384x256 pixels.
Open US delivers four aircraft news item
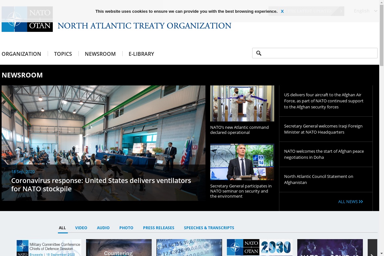coord(324,101)
